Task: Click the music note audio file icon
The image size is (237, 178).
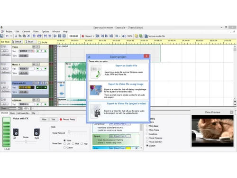Action: pyautogui.click(x=96, y=72)
